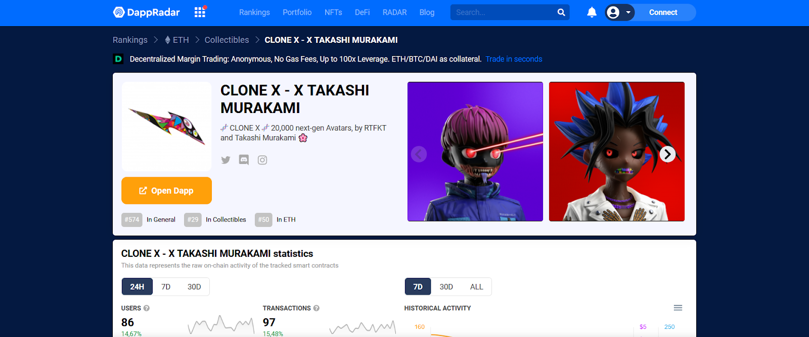The height and width of the screenshot is (337, 809).
Task: Select the 7D statistics tab
Action: 166,287
